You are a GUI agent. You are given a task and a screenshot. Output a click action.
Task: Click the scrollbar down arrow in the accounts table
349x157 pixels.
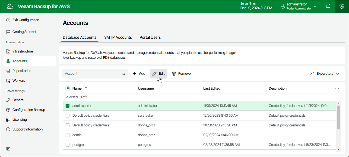click(x=338, y=149)
